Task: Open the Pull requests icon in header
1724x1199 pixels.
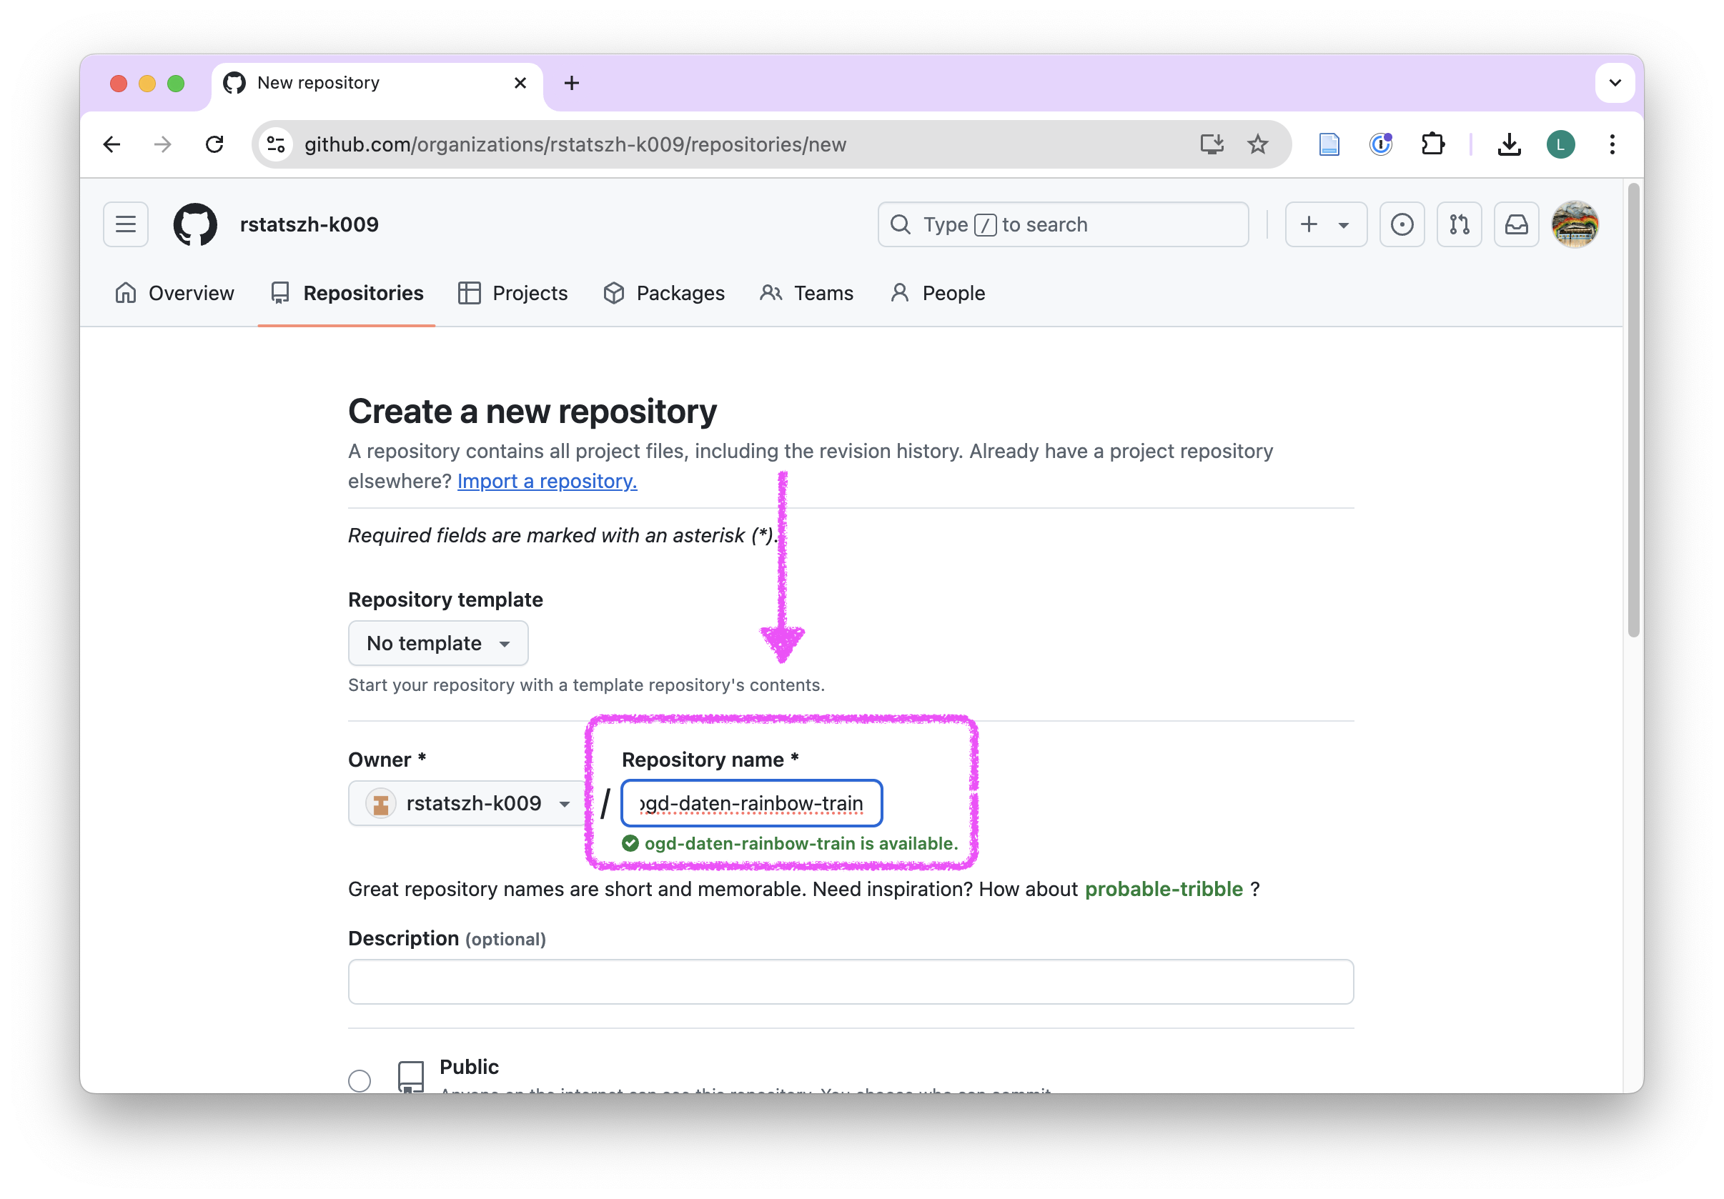Action: (1458, 224)
